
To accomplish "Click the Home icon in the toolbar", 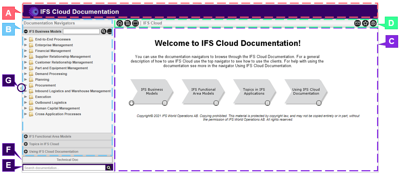I will pos(120,23).
